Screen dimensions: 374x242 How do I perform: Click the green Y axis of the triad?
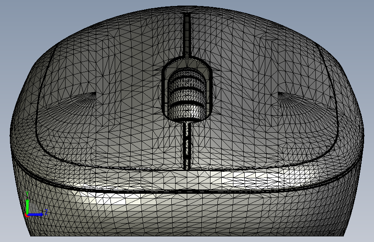coord(28,206)
